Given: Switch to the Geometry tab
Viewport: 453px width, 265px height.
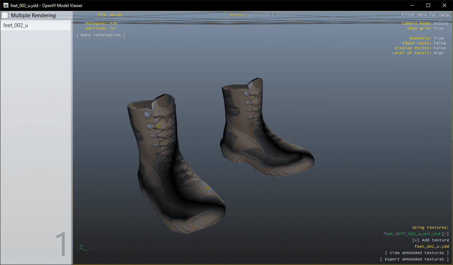Looking at the screenshot, I should pos(239,15).
